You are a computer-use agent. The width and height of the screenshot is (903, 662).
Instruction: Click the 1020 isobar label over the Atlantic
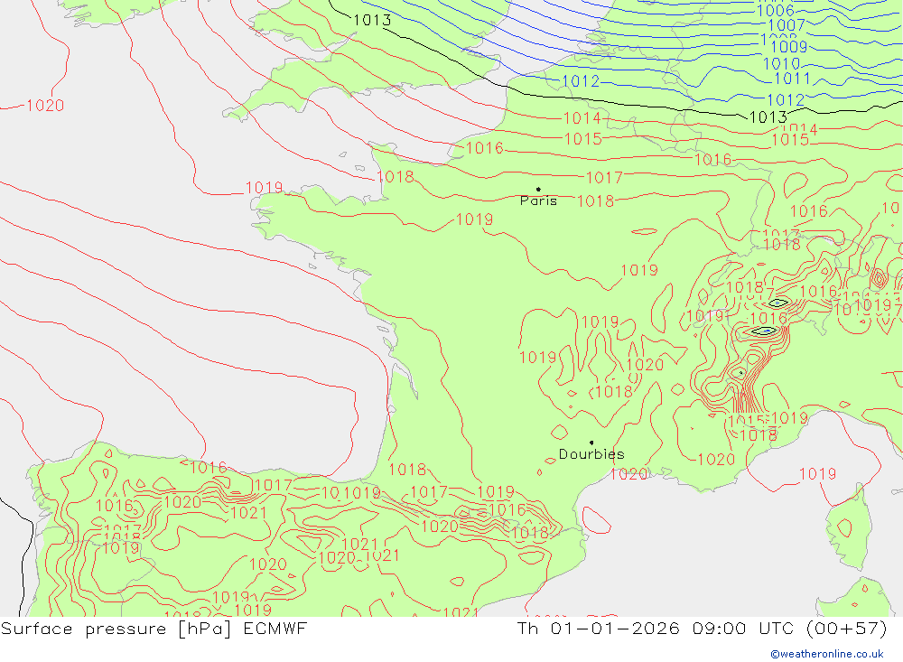45,106
